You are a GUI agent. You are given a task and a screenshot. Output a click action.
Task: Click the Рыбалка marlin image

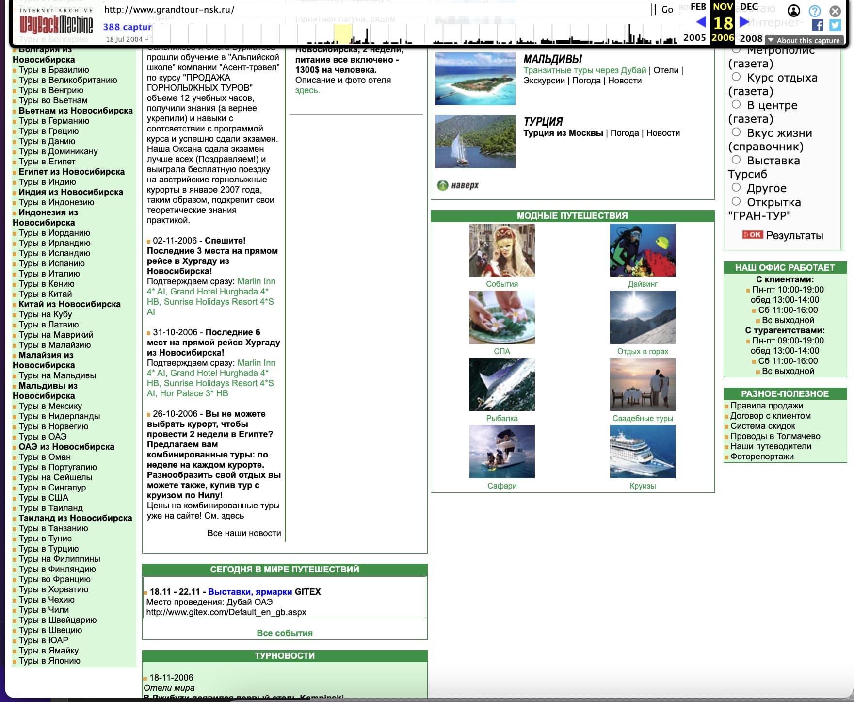tap(502, 384)
